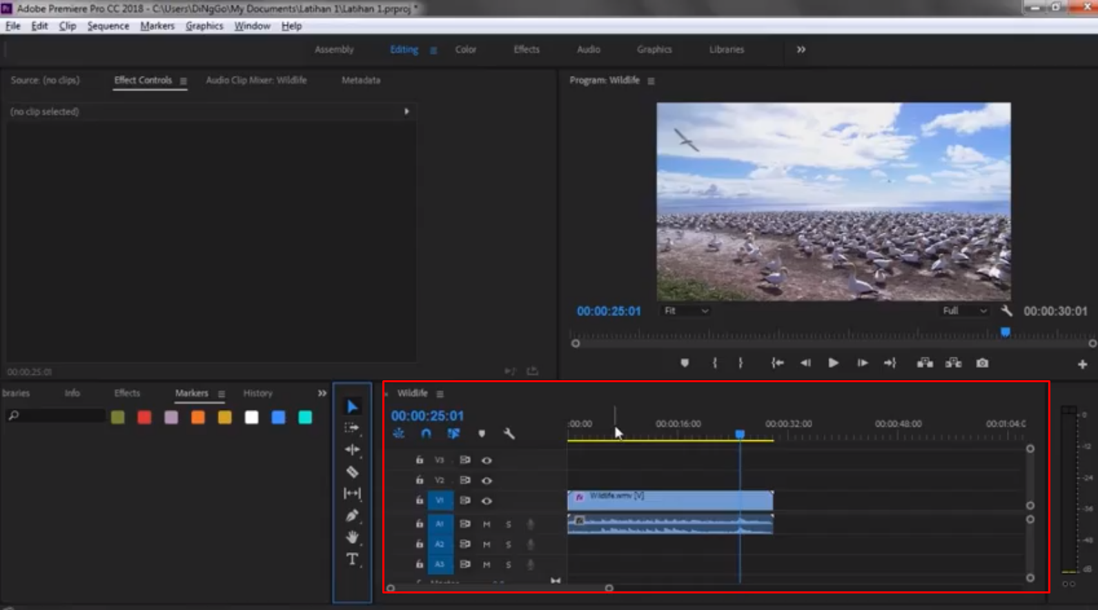This screenshot has width=1098, height=610.
Task: Expand the hidden workspaces overflow chevron
Action: point(801,50)
